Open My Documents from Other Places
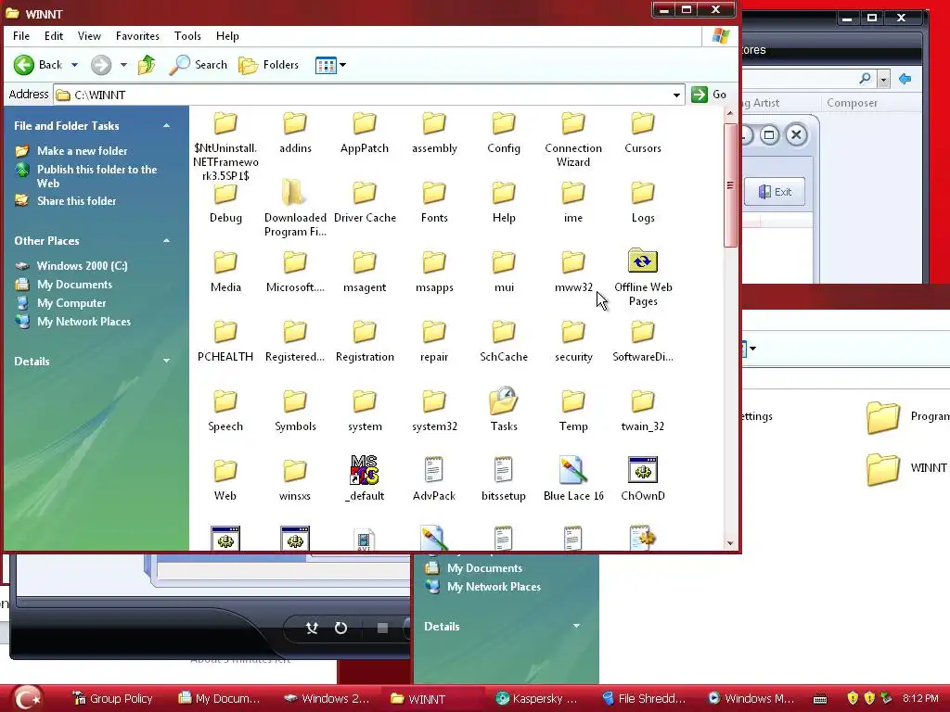 [74, 285]
